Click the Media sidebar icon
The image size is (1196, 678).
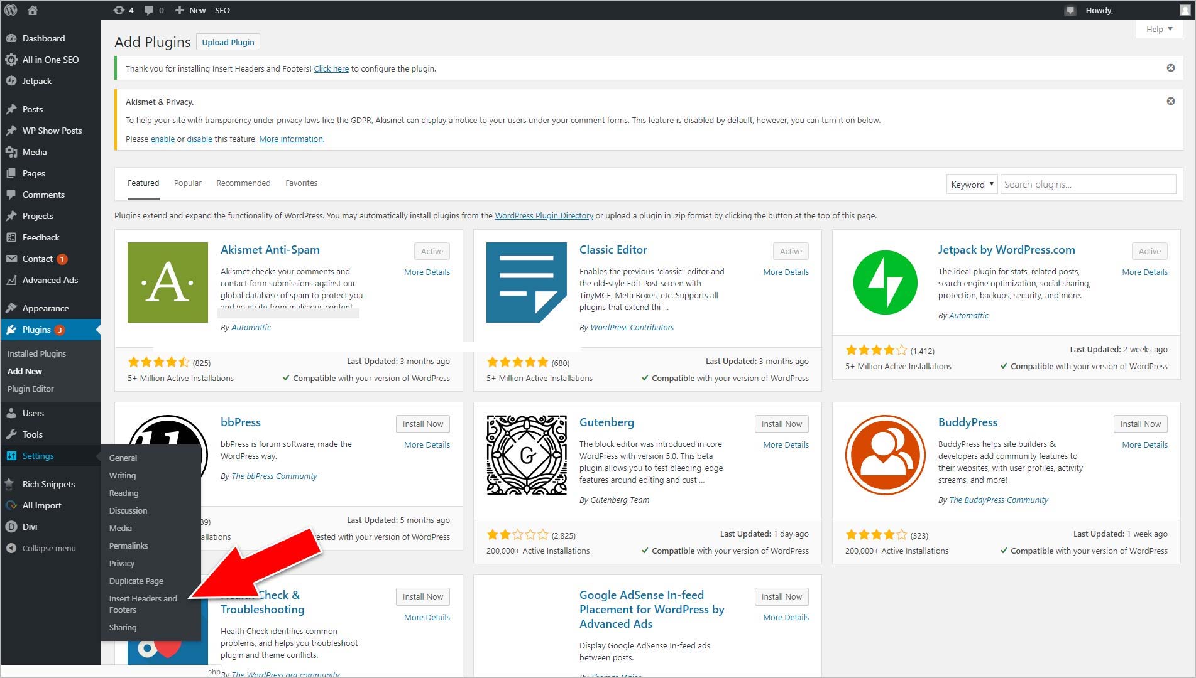[11, 152]
